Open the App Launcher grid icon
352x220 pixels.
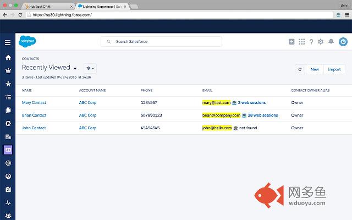[x=302, y=42]
